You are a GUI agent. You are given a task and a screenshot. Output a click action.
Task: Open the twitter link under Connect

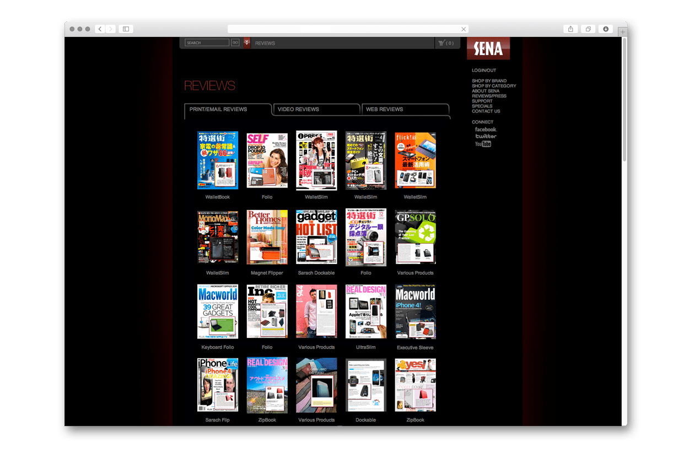coord(486,136)
